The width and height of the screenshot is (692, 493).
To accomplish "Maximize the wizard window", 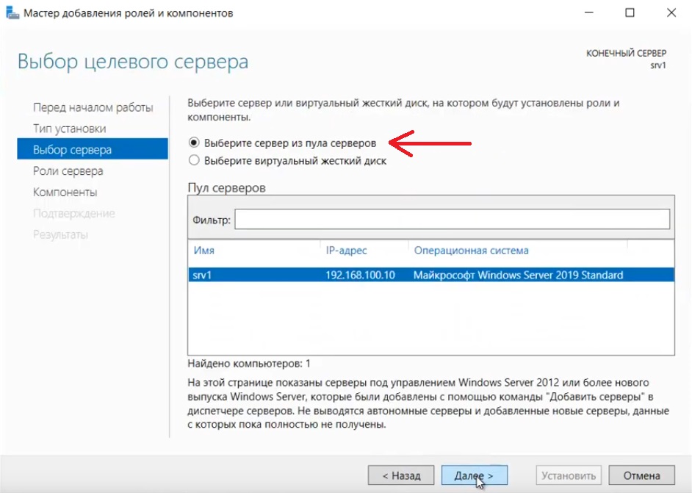I will (x=630, y=13).
